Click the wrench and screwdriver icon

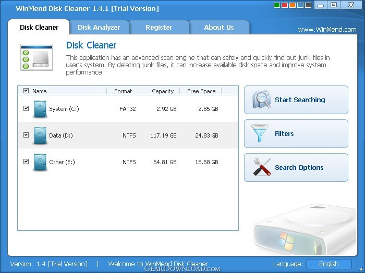262,167
